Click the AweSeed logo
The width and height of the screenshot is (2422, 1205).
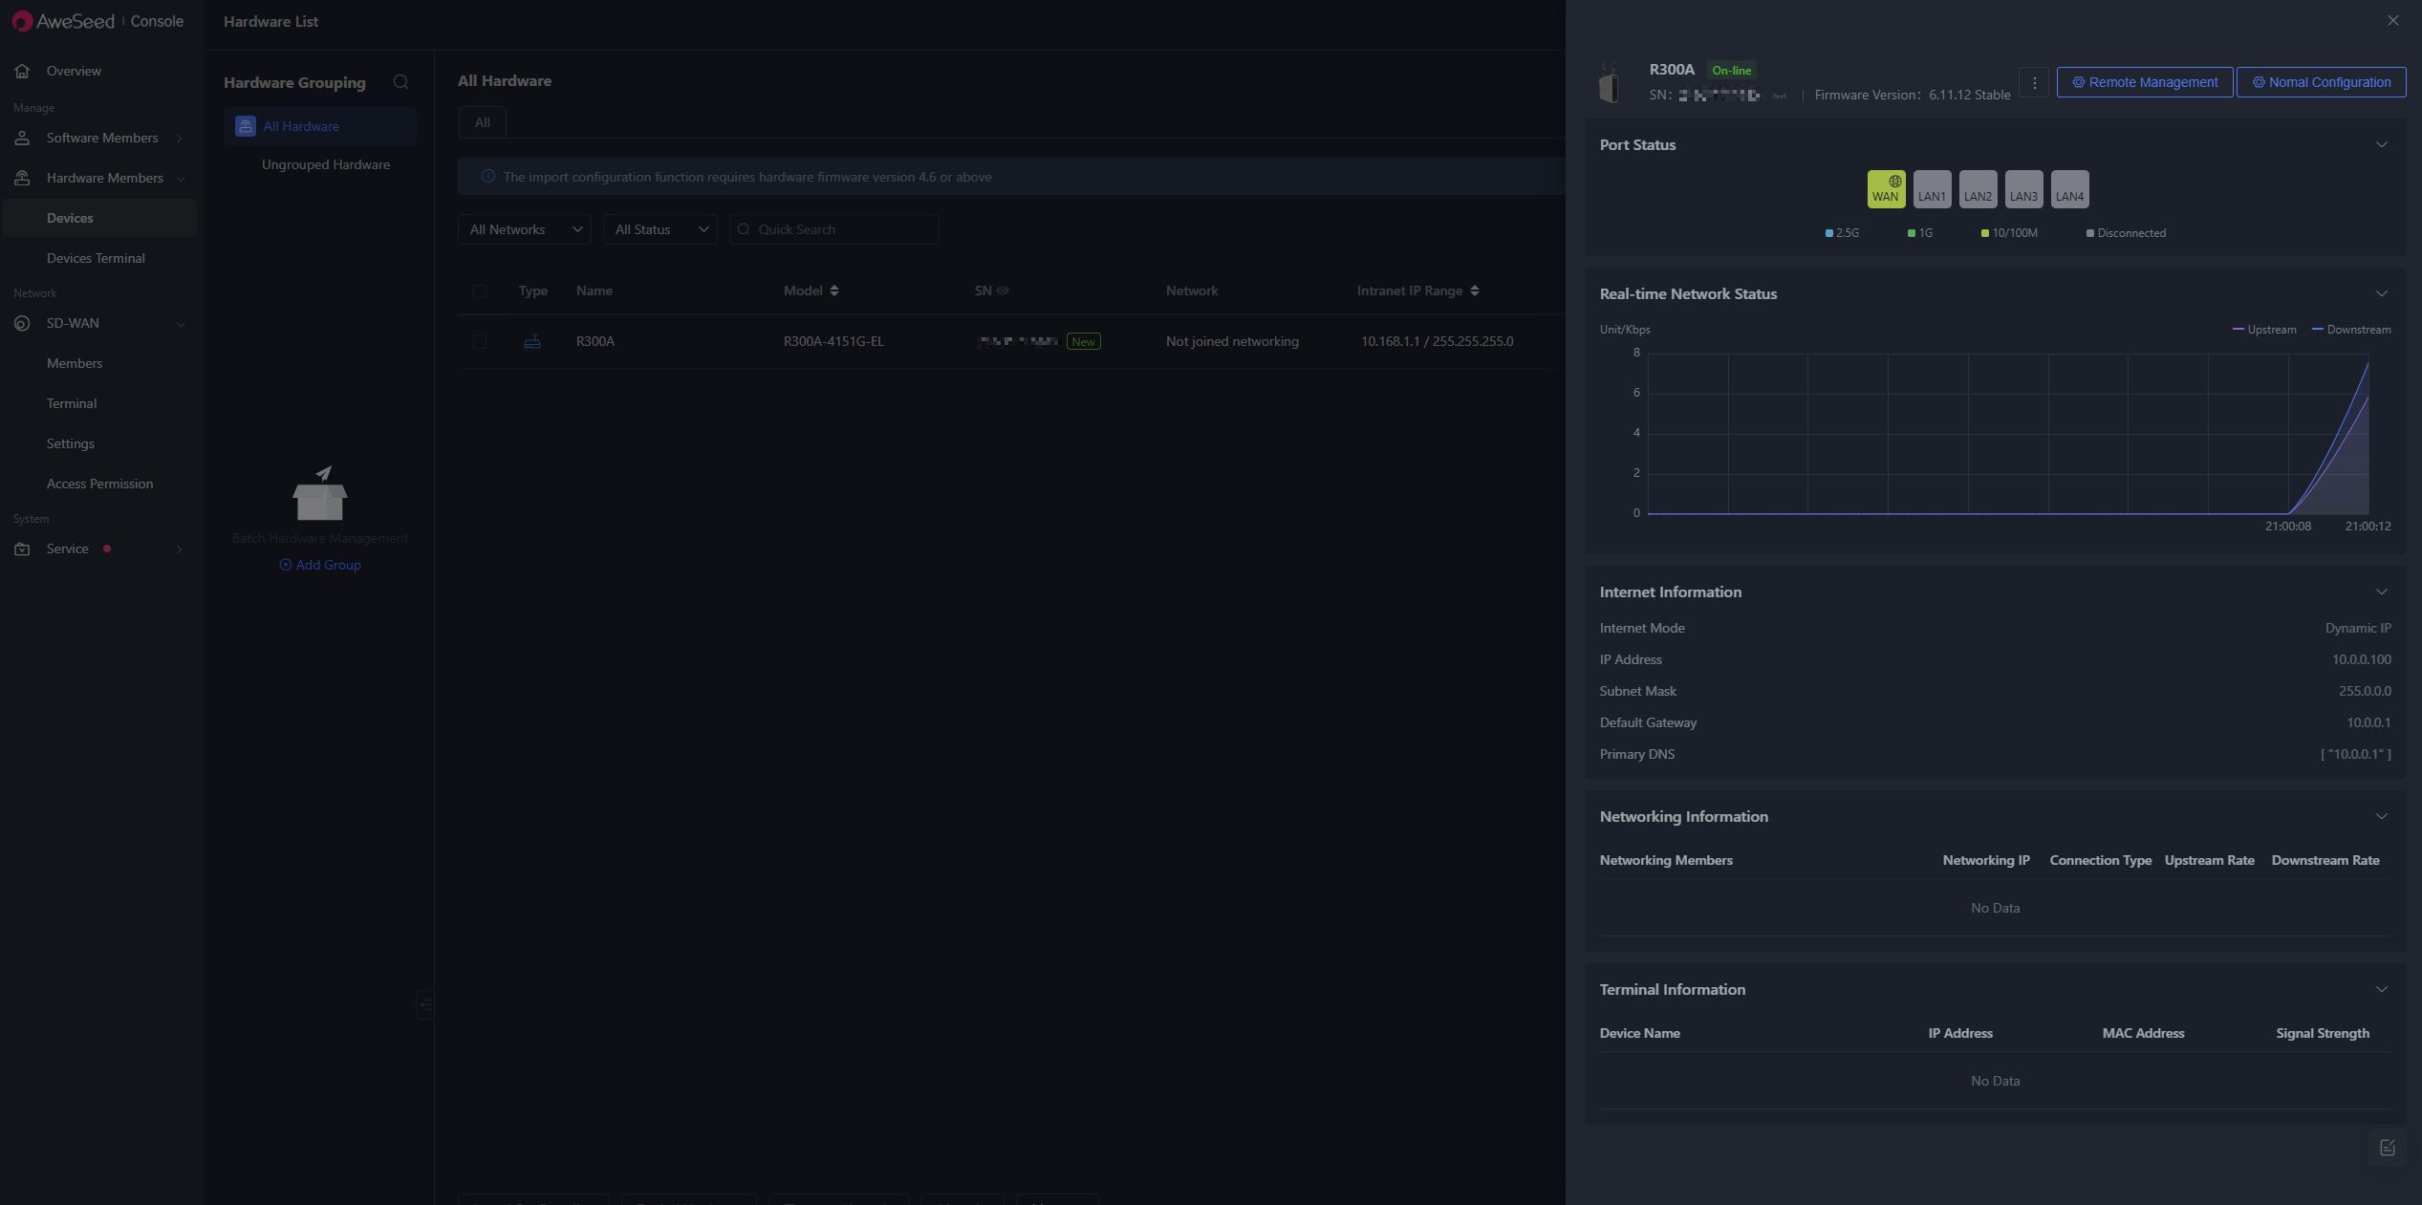[63, 21]
